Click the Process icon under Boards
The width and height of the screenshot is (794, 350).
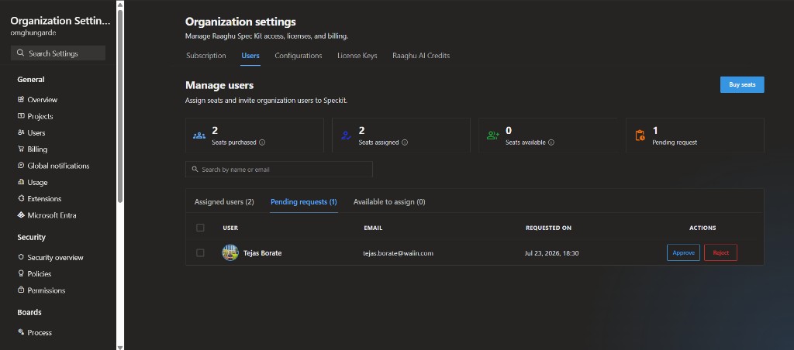[21, 332]
